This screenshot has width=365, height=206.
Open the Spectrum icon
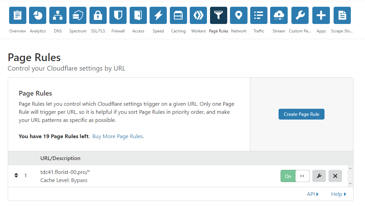(78, 15)
